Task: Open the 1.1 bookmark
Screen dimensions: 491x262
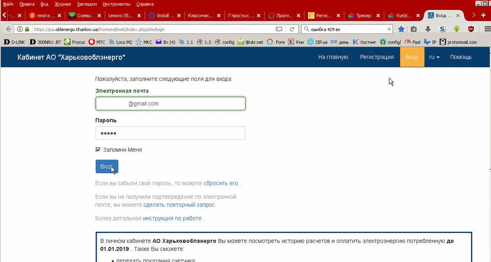Action: tap(186, 42)
